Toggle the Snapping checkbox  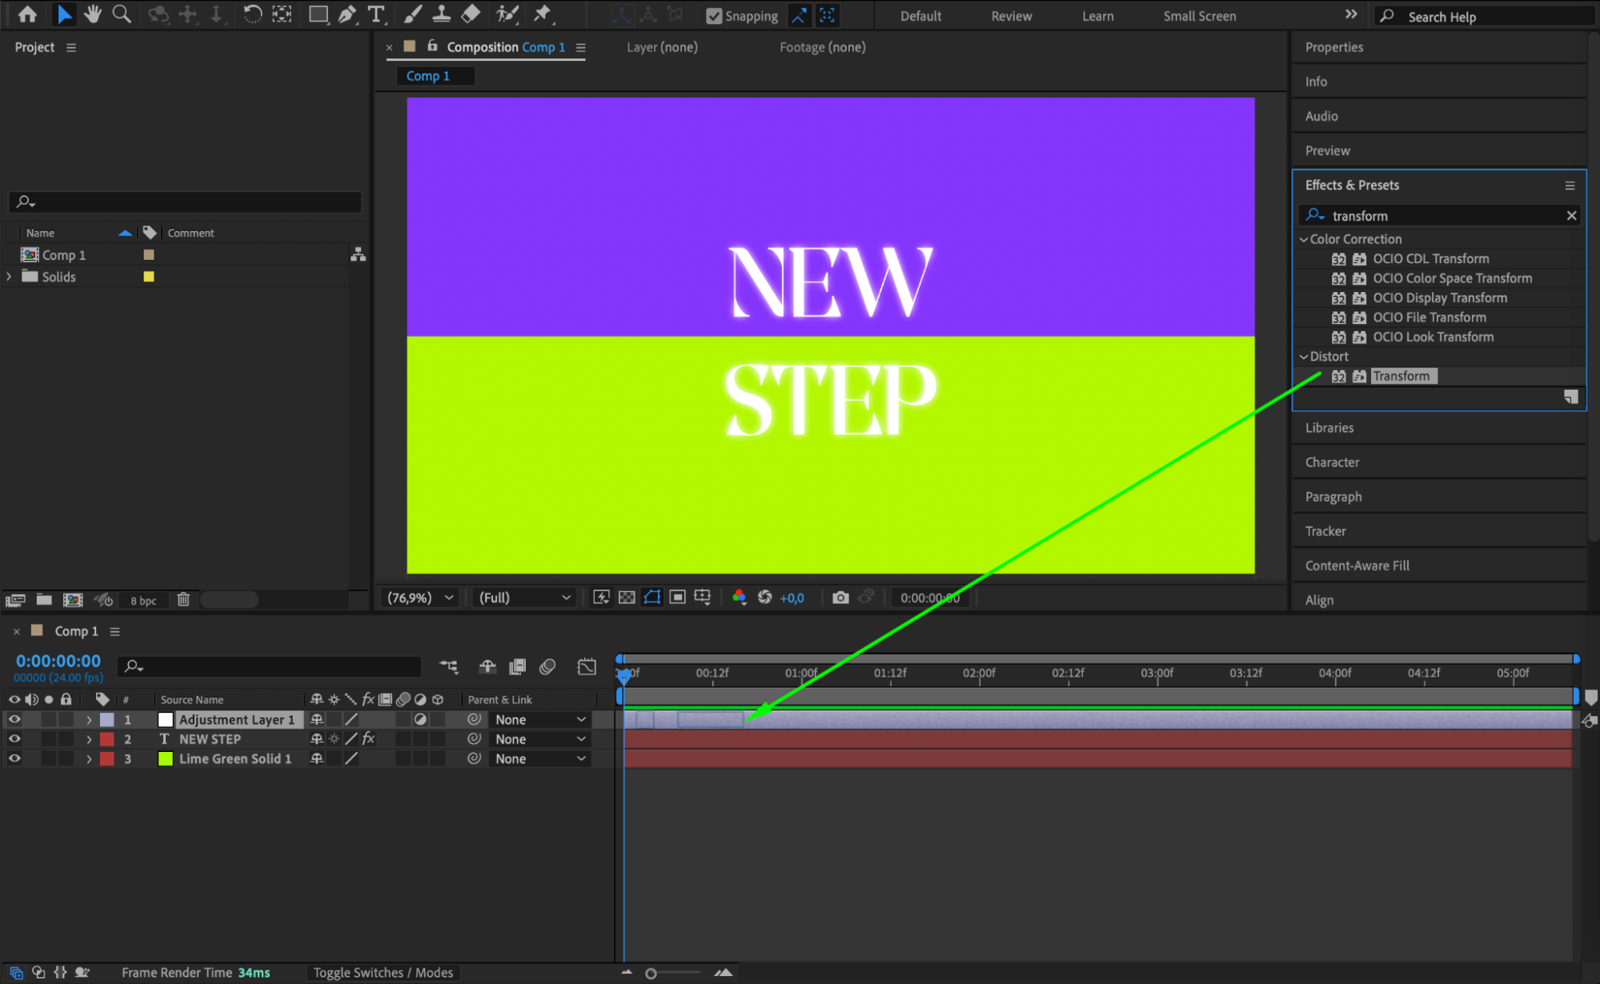[x=714, y=16]
